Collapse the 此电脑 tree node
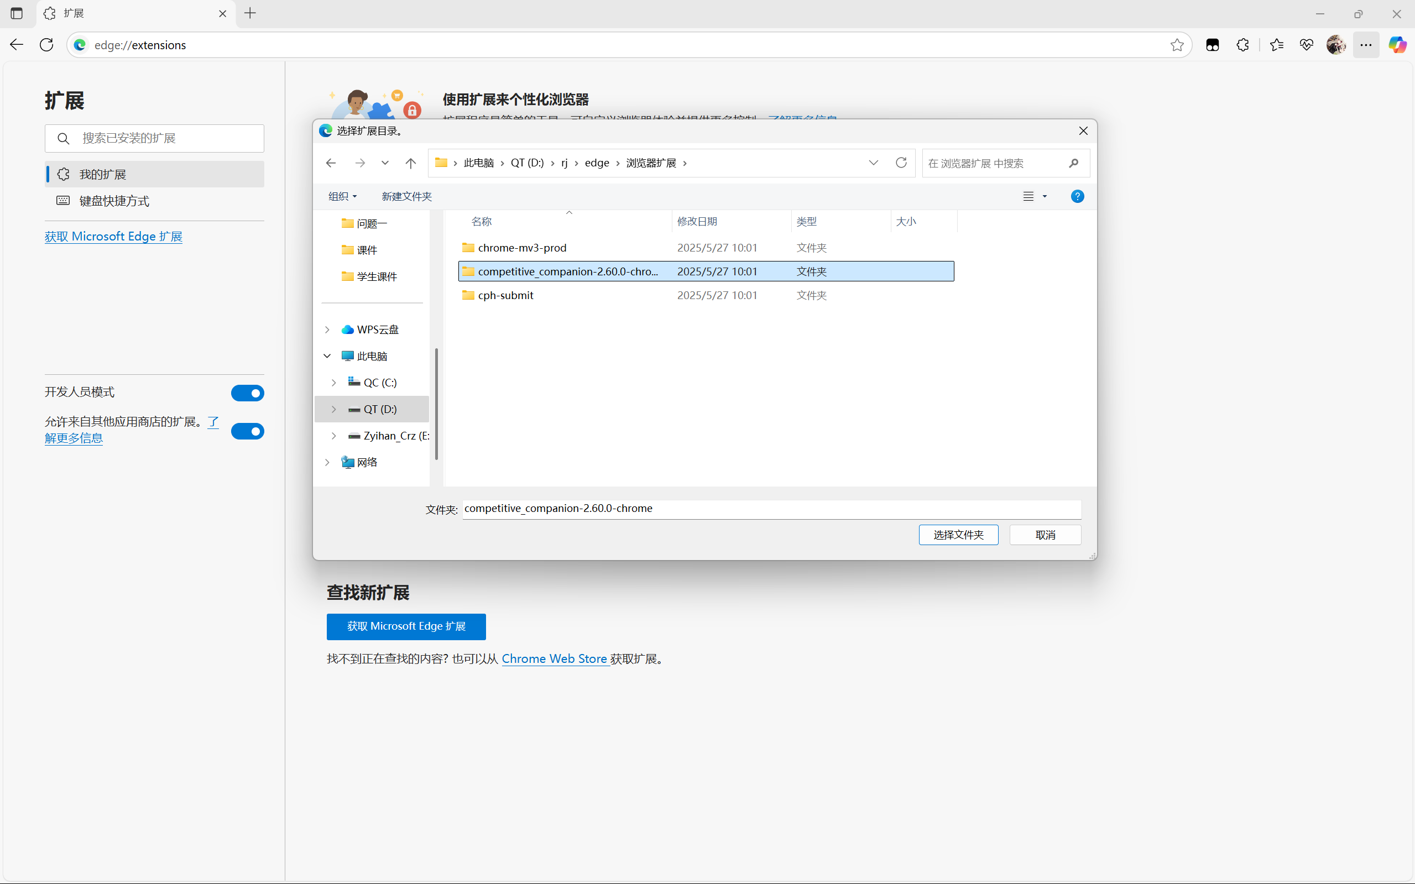The image size is (1415, 884). tap(327, 356)
